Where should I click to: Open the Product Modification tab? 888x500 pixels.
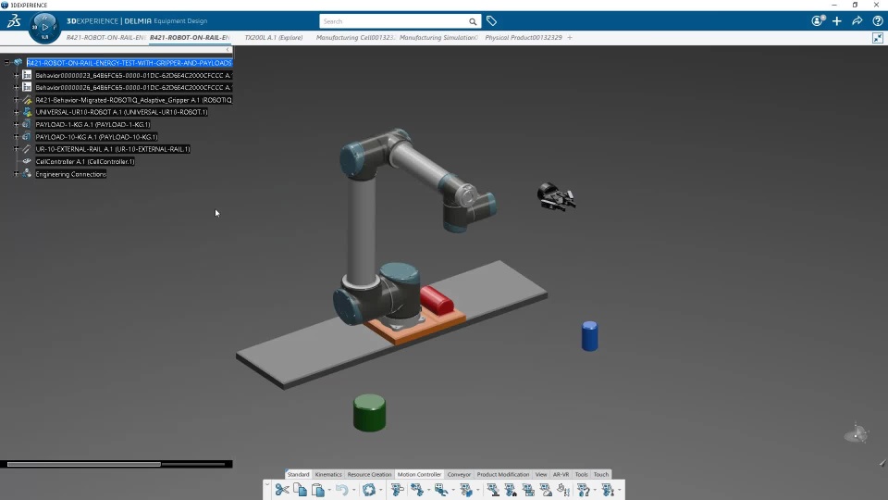tap(503, 474)
